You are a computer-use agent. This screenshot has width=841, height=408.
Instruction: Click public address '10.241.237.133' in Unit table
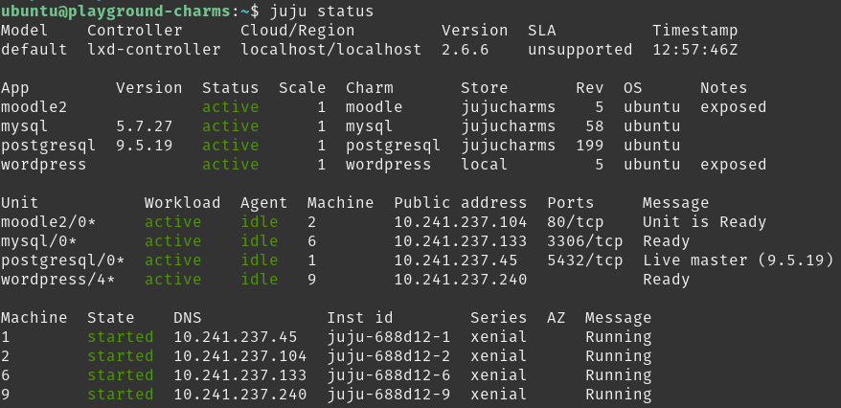461,241
